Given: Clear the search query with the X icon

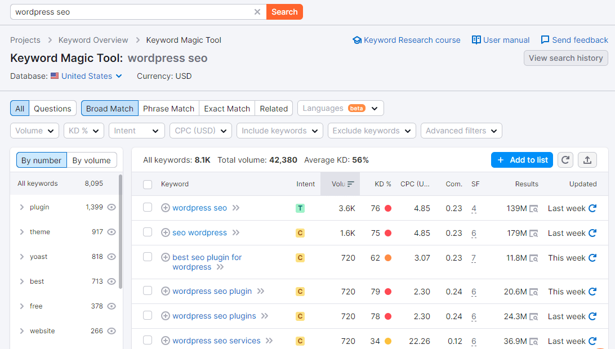Looking at the screenshot, I should [257, 11].
